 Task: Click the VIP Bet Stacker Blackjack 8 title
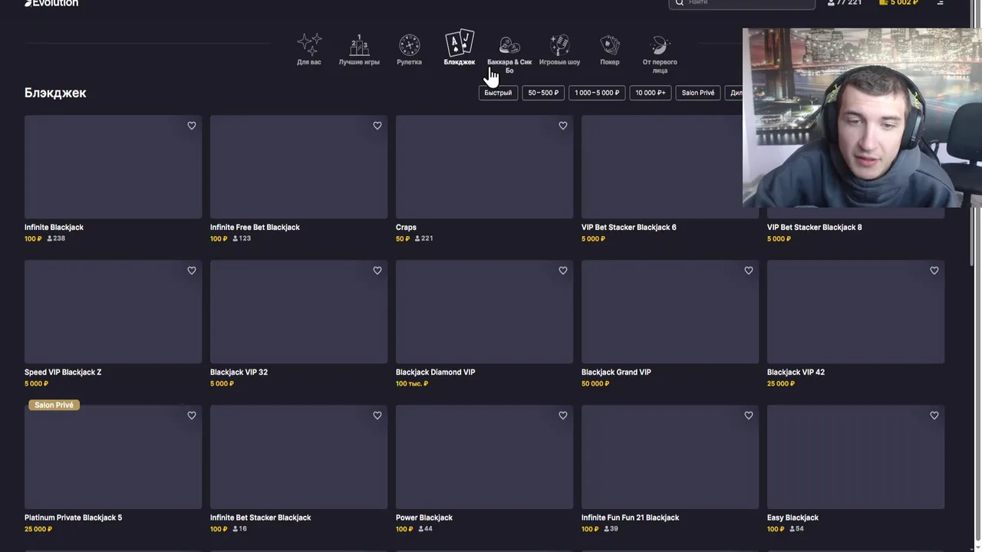pos(814,227)
